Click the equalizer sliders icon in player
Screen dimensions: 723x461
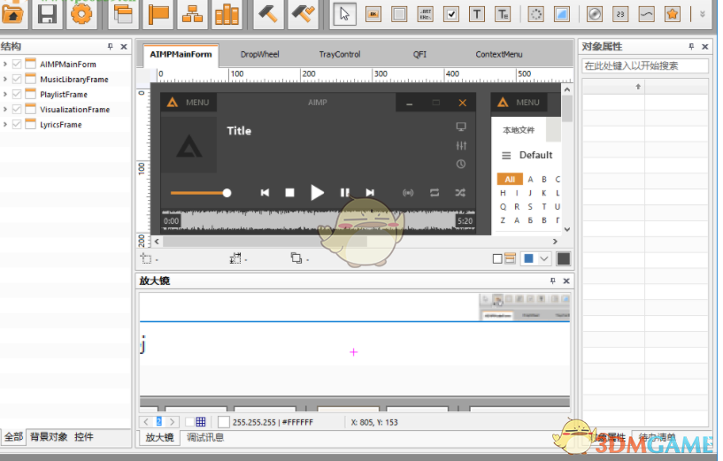[461, 145]
